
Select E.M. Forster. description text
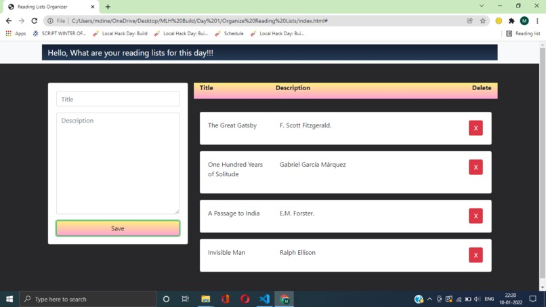click(x=297, y=213)
